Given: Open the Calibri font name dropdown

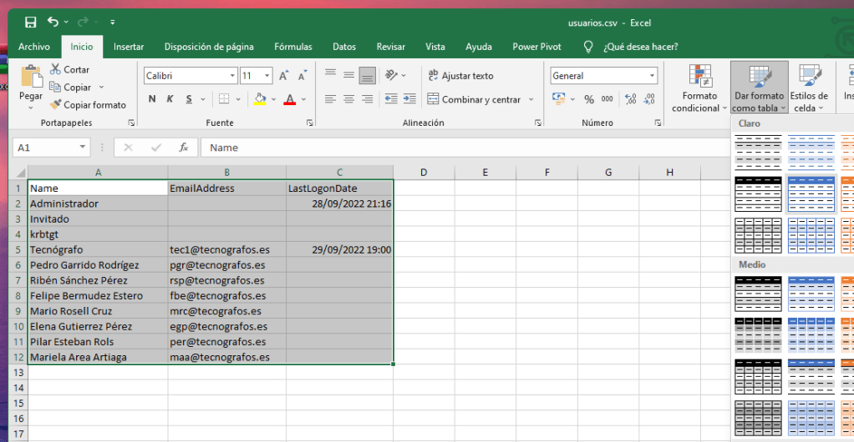Looking at the screenshot, I should (x=232, y=76).
